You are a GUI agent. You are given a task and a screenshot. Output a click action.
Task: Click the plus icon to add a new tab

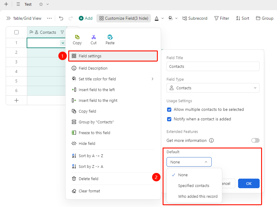(6, 4)
